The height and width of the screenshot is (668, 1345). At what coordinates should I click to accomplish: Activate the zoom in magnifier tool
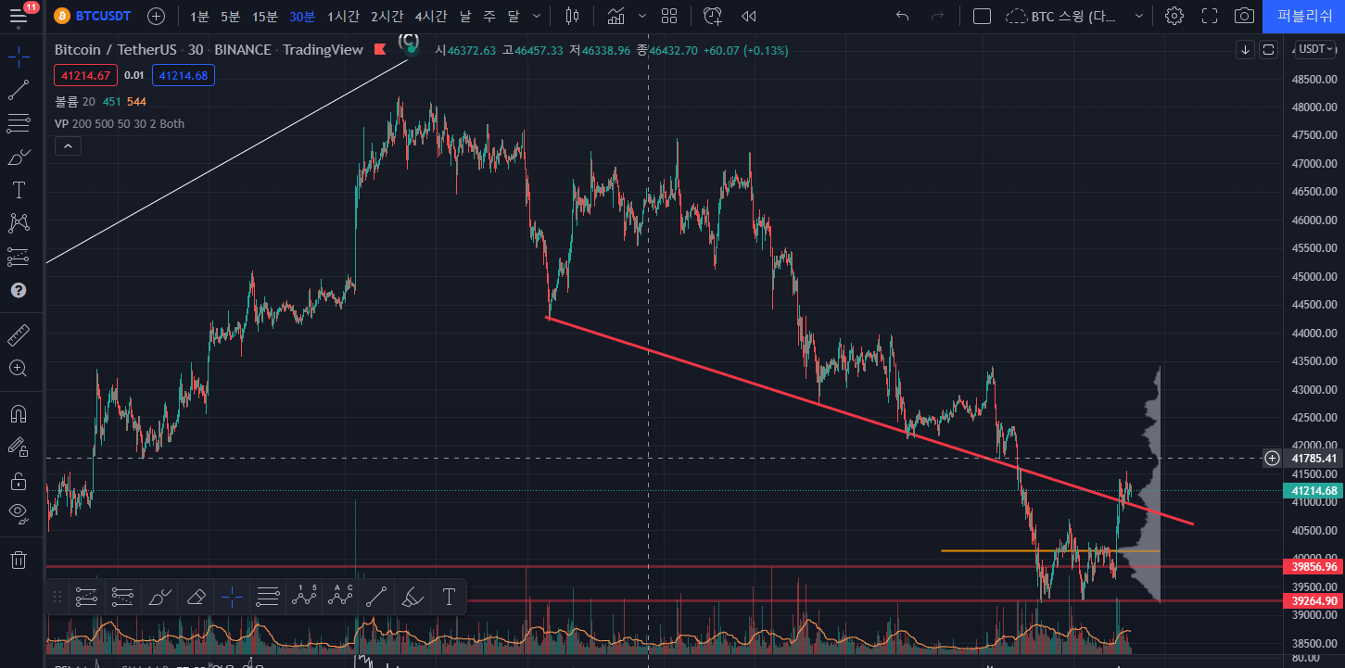pos(19,368)
